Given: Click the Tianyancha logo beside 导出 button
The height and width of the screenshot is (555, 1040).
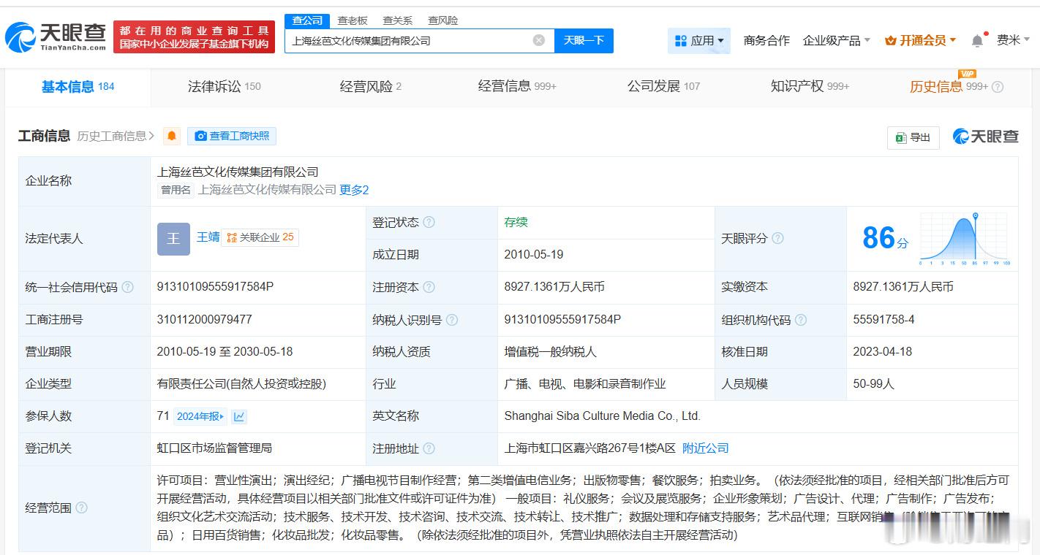Looking at the screenshot, I should point(985,137).
